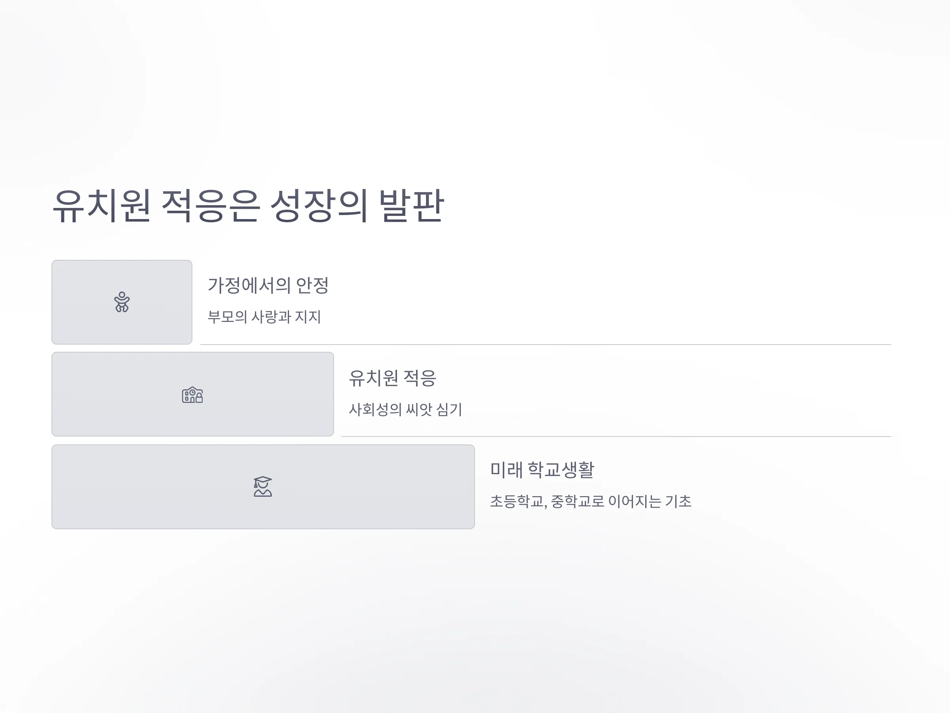
Task: Select the text 사회성의 씨앗 심기
Action: point(405,409)
